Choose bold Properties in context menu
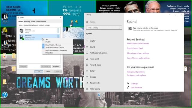The width and height of the screenshot is (192, 108). pos(49,53)
